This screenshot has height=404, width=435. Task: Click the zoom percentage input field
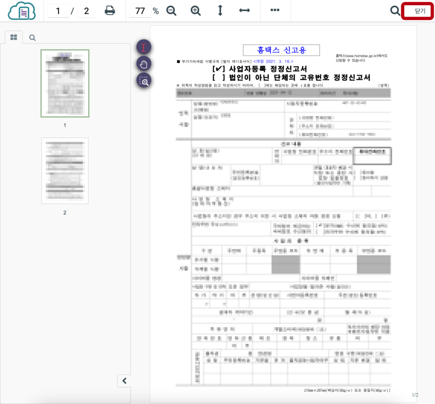pyautogui.click(x=140, y=11)
